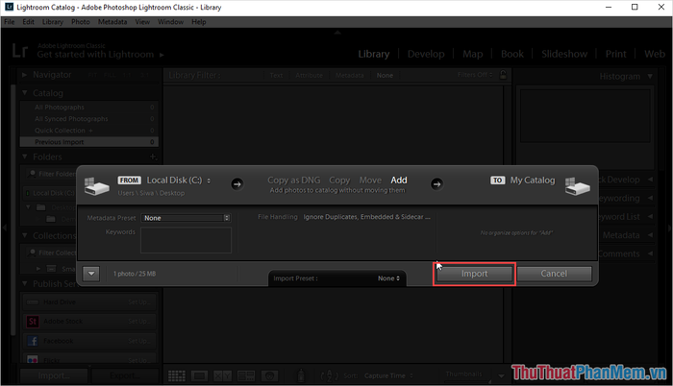Click the Cancel button in the dialog

click(554, 274)
